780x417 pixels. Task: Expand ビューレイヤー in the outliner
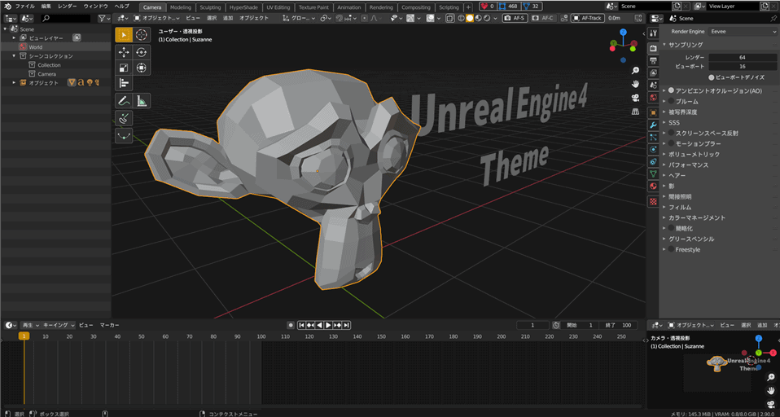[x=14, y=37]
